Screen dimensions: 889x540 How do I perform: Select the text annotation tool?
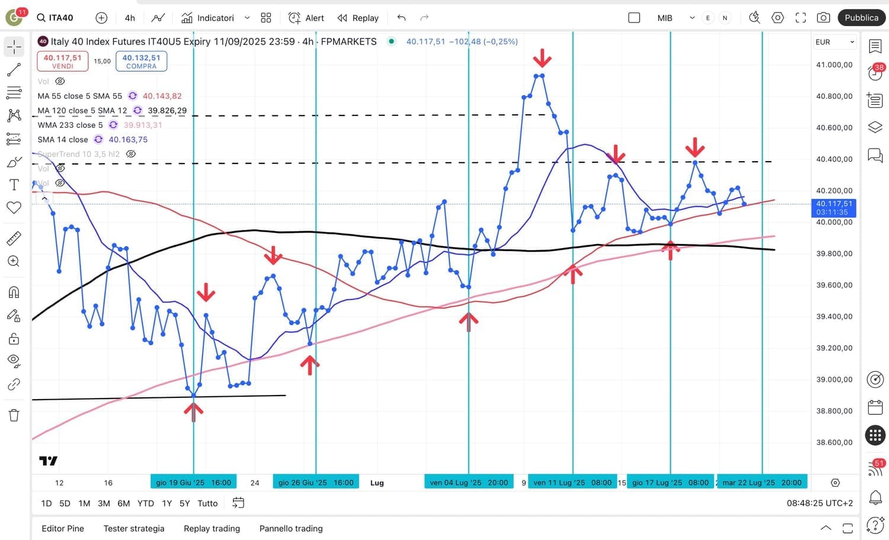(x=14, y=185)
